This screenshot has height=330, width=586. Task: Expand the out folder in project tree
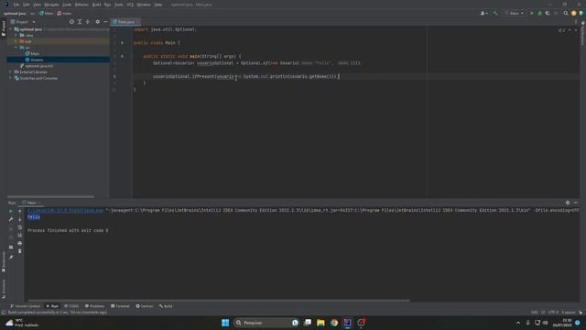(16, 41)
